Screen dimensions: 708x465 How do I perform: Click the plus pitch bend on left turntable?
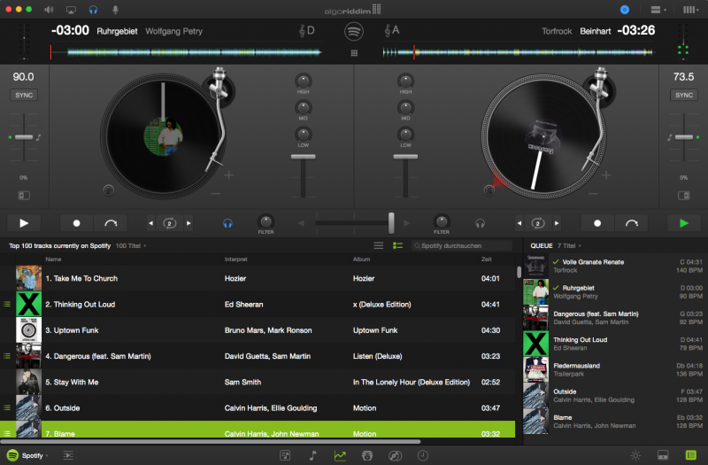coord(229,174)
